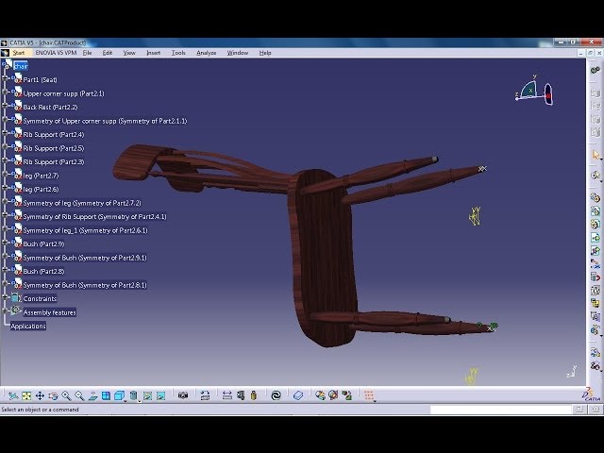
Task: Click the 3D compass in the viewport
Action: pyautogui.click(x=534, y=91)
